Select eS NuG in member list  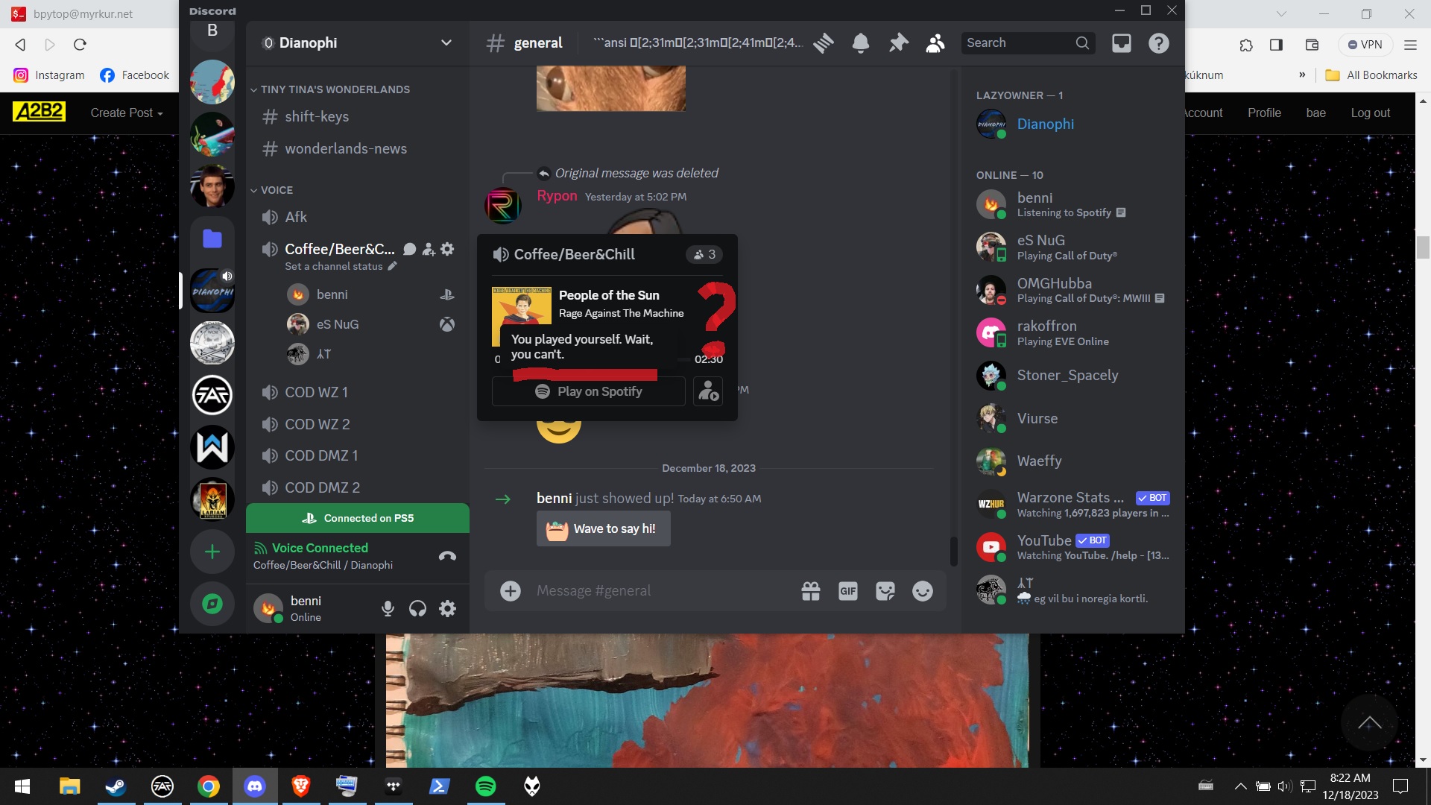coord(1072,247)
